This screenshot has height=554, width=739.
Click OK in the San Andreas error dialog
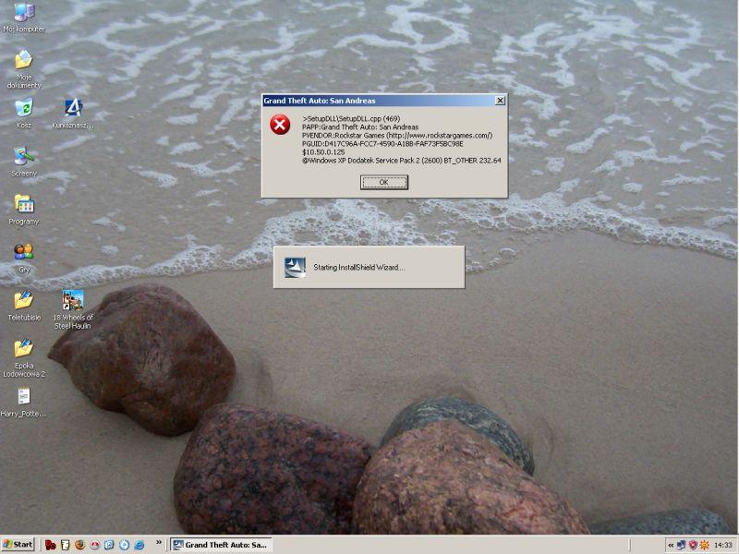point(384,182)
